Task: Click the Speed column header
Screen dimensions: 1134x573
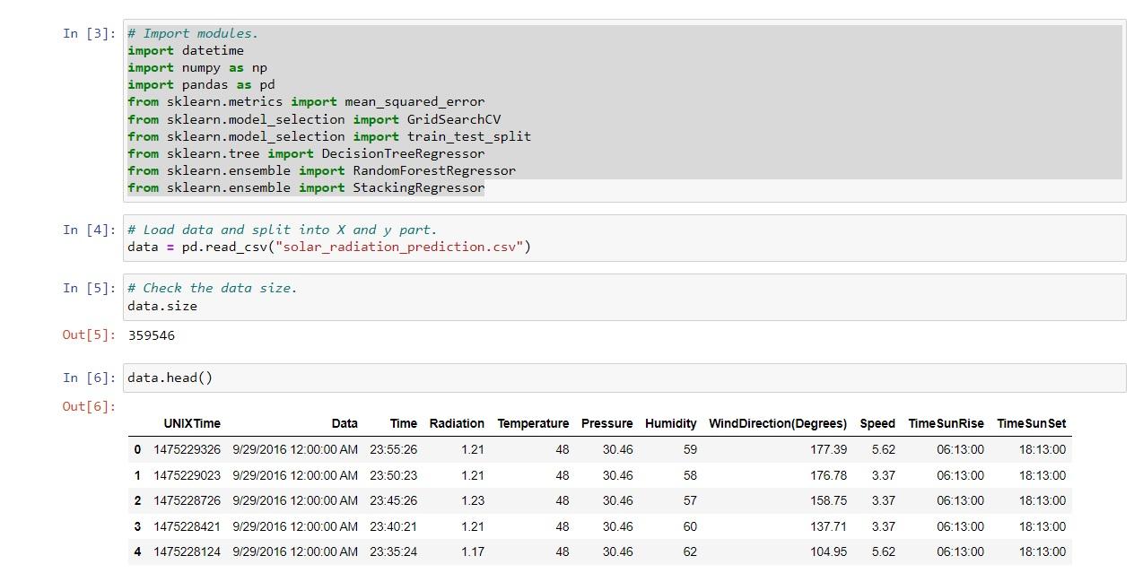Action: tap(877, 423)
